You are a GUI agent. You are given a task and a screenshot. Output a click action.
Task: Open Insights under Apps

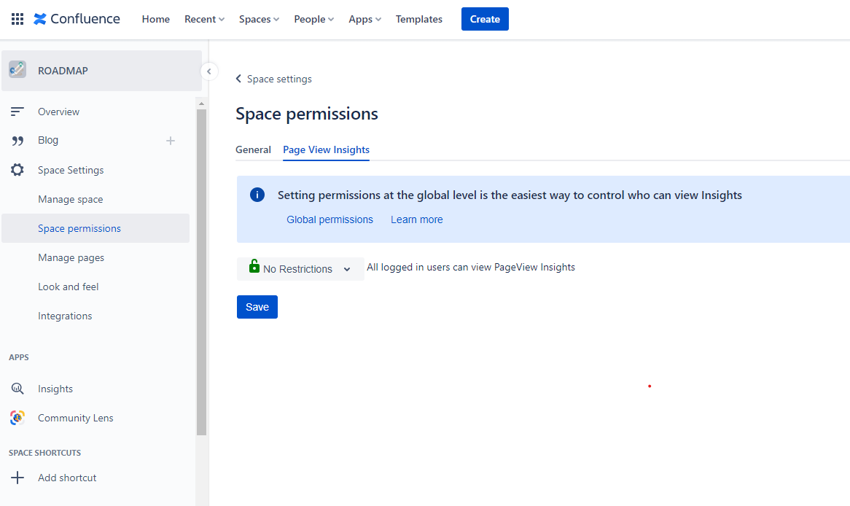pos(18,388)
